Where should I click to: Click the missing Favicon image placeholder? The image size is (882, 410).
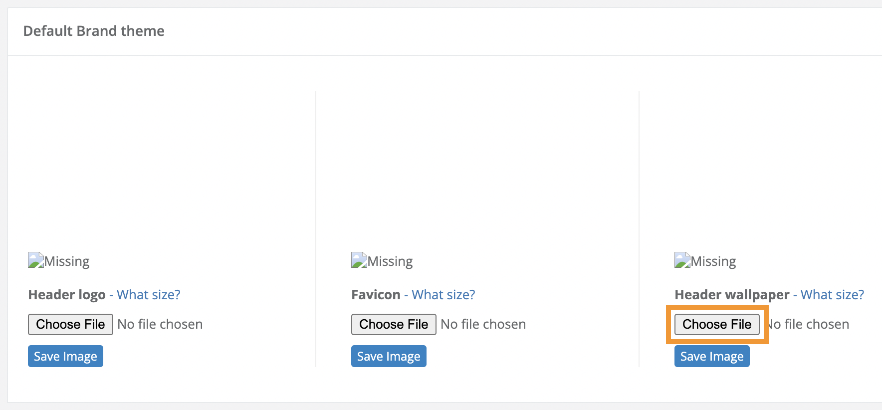pyautogui.click(x=382, y=260)
